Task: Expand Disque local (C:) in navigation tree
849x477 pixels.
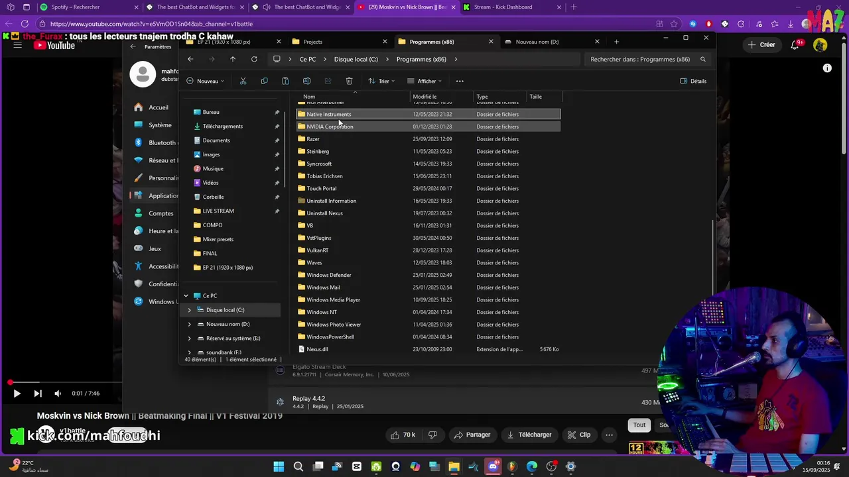Action: tap(189, 310)
